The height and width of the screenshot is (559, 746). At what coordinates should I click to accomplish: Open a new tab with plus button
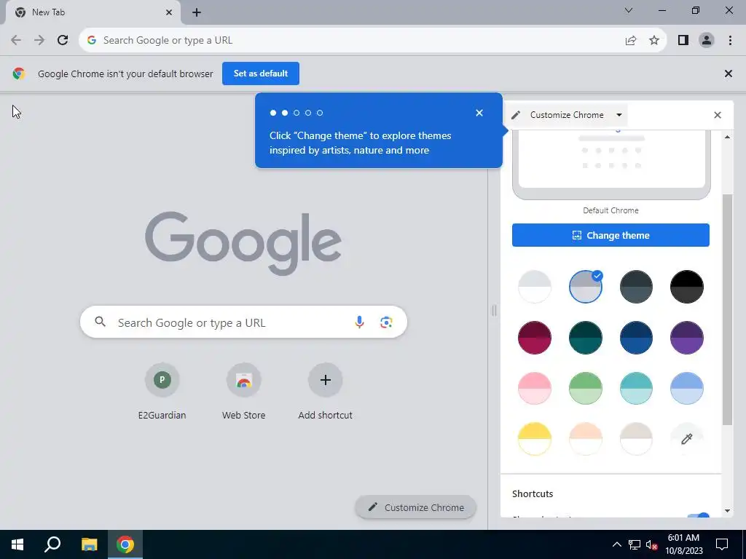pyautogui.click(x=197, y=13)
